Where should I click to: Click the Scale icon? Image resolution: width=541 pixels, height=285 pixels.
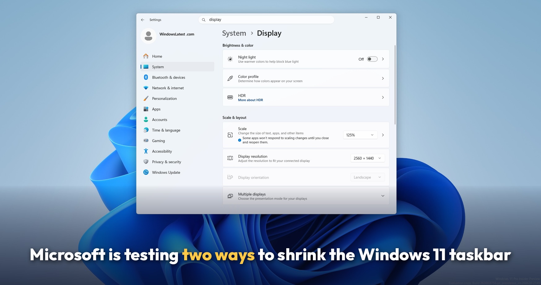pyautogui.click(x=230, y=135)
